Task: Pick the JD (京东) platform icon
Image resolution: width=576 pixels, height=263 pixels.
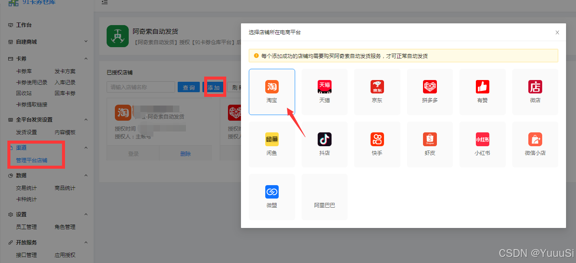Action: pyautogui.click(x=377, y=87)
